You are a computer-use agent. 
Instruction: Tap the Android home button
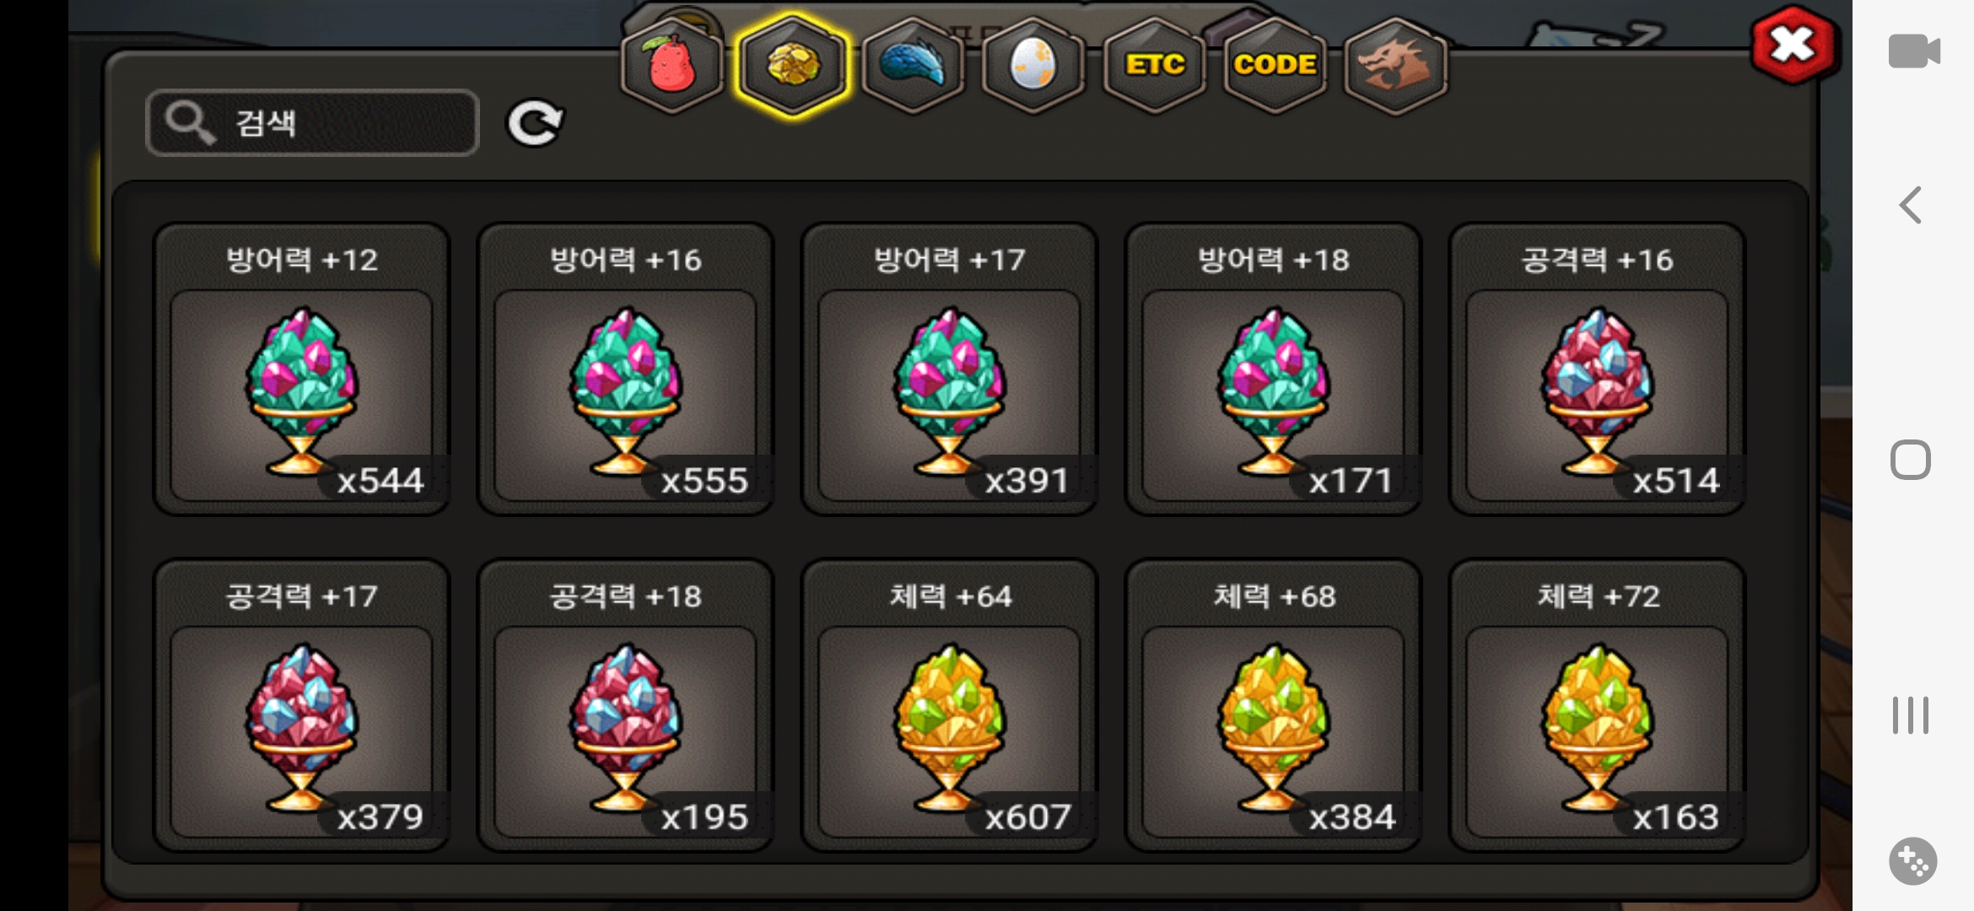(1911, 460)
